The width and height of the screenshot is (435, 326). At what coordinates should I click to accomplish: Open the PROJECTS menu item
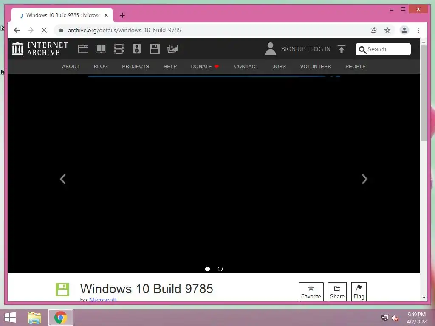[136, 67]
